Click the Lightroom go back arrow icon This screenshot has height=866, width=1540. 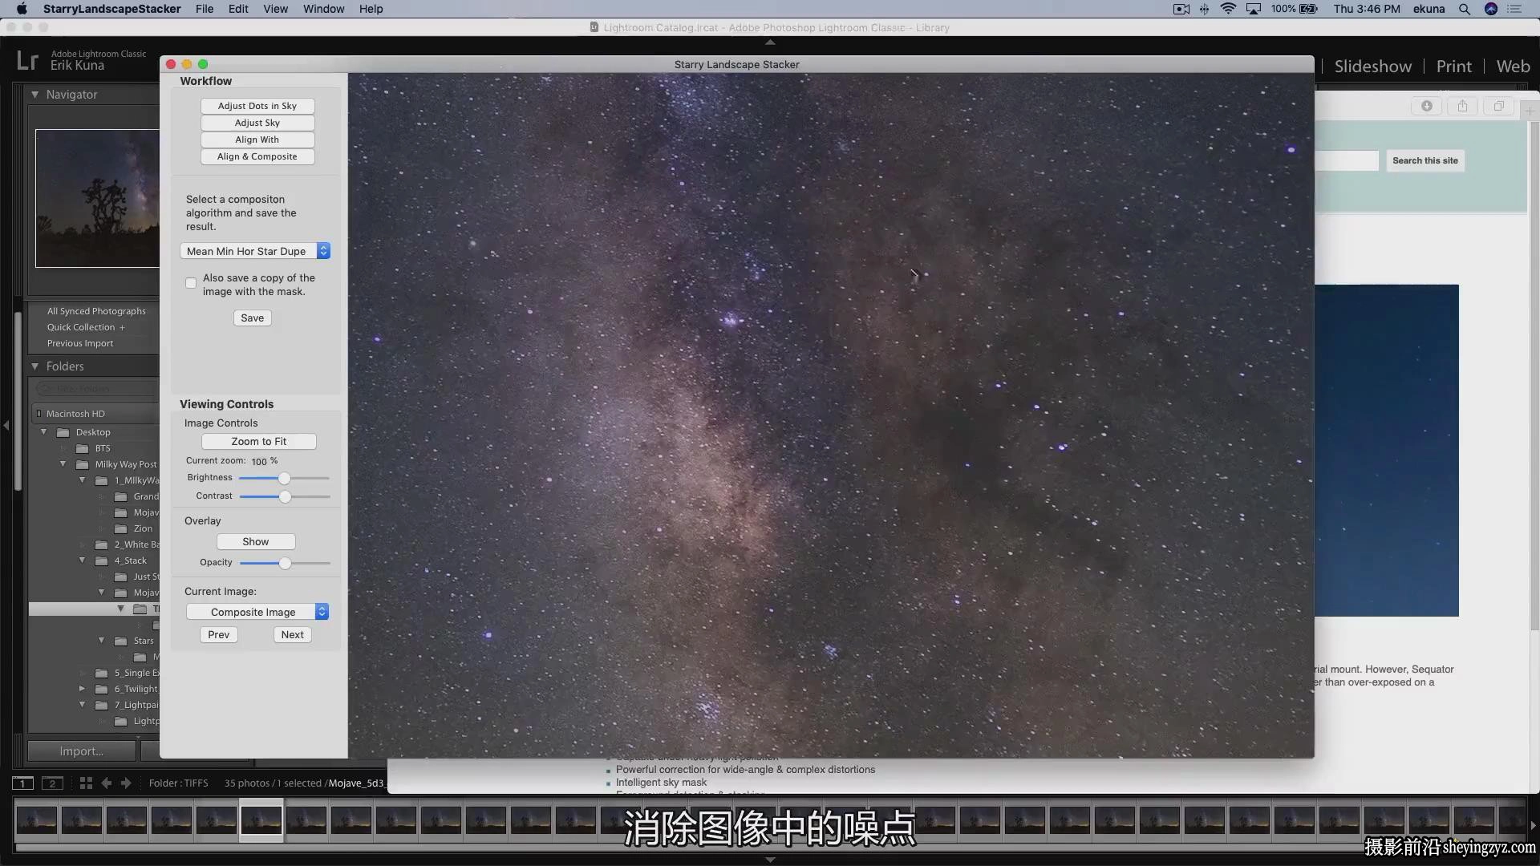106,783
